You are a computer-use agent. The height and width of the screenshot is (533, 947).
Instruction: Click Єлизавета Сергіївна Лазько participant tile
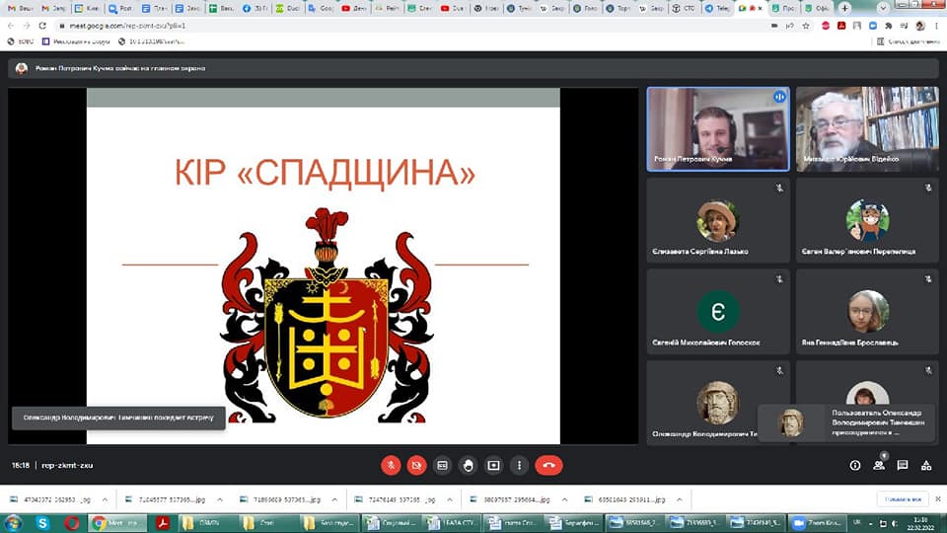pos(717,220)
